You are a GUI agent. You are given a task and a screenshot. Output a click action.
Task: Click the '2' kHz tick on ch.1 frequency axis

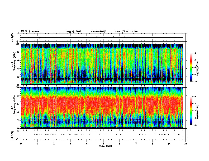tap(18, 77)
